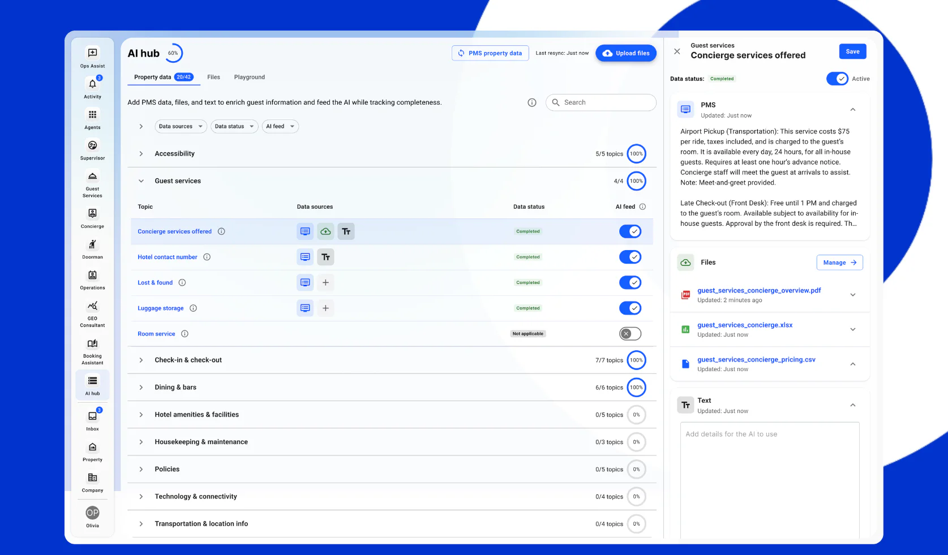Open Doorman sidebar icon
Viewport: 948px width, 555px height.
pyautogui.click(x=92, y=244)
